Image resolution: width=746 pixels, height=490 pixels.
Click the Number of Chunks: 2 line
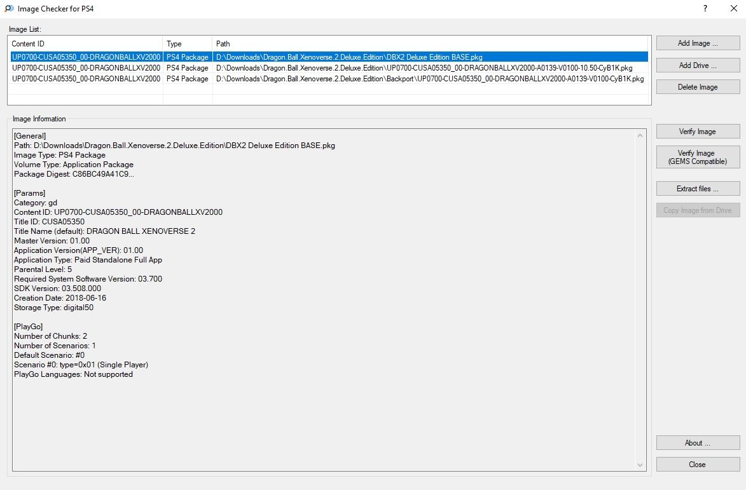click(x=50, y=336)
